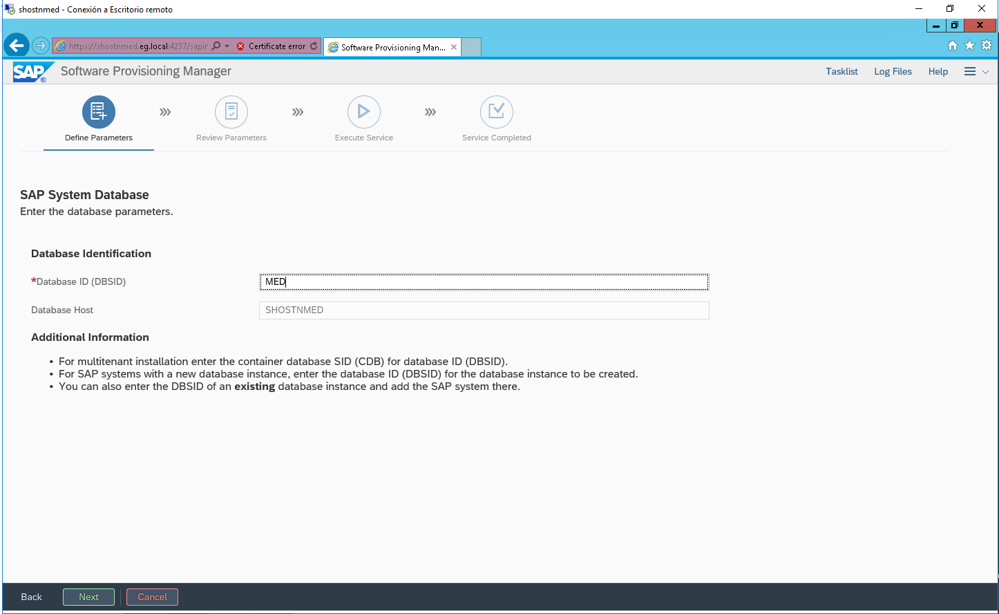Click 'Enter the database parameters.' text
This screenshot has height=614, width=999.
point(97,212)
